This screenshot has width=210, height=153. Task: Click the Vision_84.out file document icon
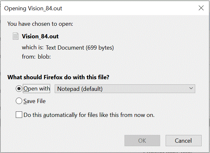(15, 36)
